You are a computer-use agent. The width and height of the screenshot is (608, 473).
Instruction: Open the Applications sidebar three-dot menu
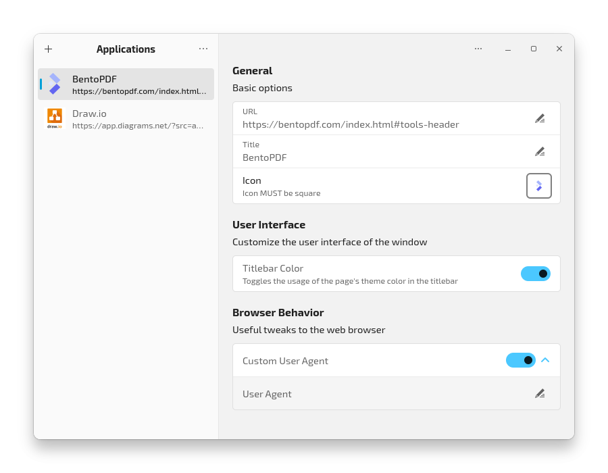pyautogui.click(x=203, y=49)
